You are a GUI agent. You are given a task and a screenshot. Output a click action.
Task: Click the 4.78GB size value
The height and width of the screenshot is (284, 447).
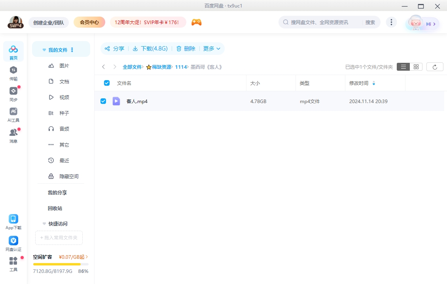coord(258,101)
